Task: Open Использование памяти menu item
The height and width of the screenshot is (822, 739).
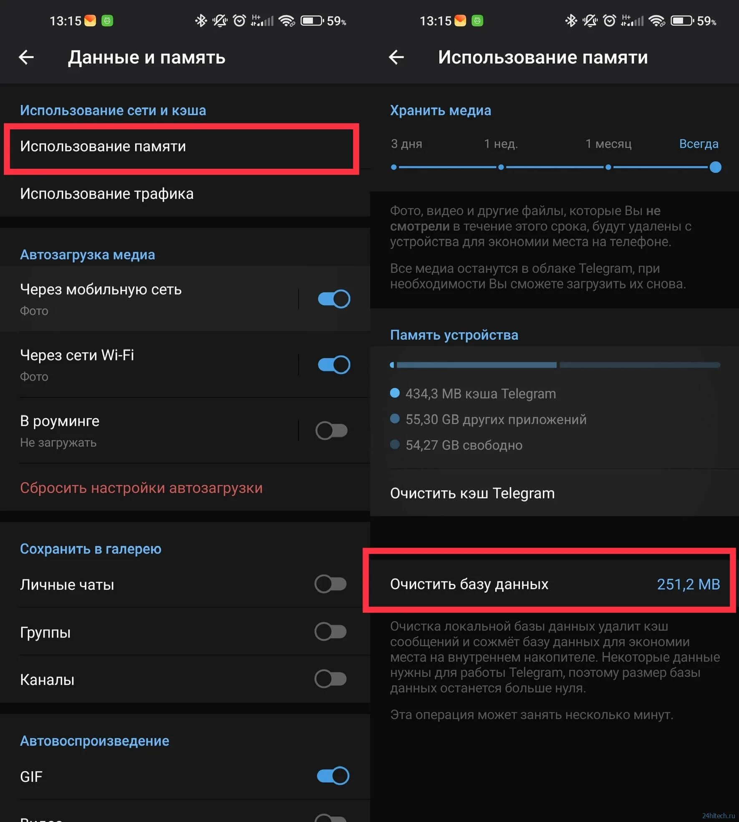Action: point(181,147)
